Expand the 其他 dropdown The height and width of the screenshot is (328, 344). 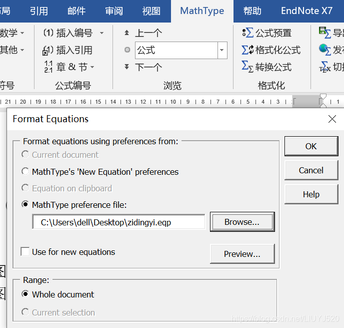[x=22, y=50]
